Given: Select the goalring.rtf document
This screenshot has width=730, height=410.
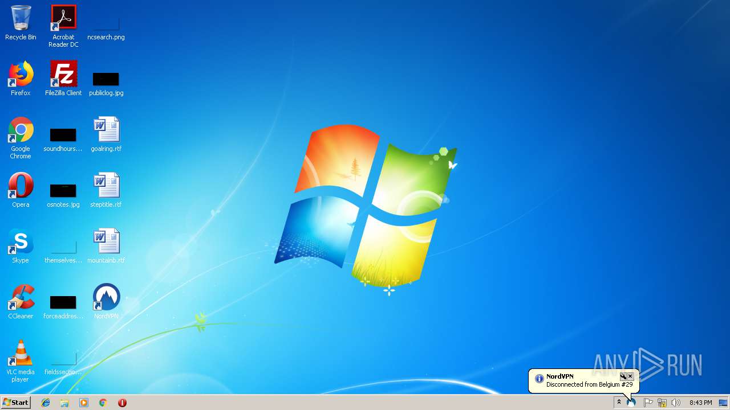Looking at the screenshot, I should coord(106,134).
